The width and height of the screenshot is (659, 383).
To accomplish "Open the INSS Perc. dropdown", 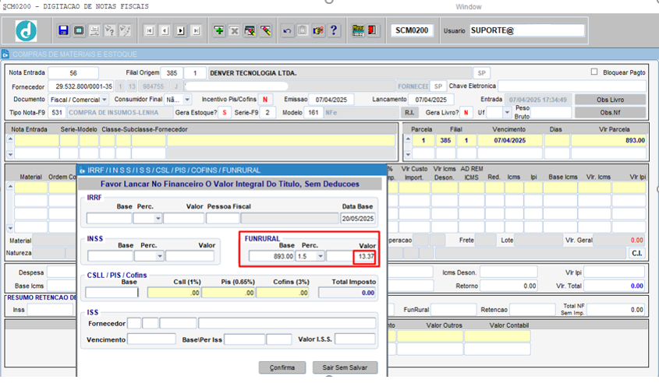I will tap(160, 256).
